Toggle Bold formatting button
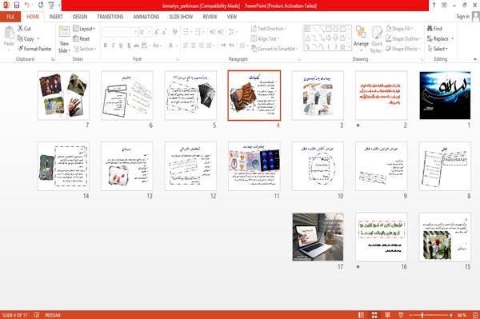This screenshot has height=319, width=480. click(106, 46)
